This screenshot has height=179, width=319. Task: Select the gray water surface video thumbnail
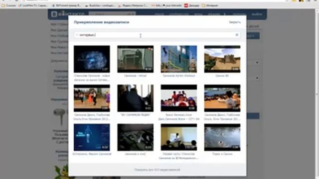click(222, 137)
